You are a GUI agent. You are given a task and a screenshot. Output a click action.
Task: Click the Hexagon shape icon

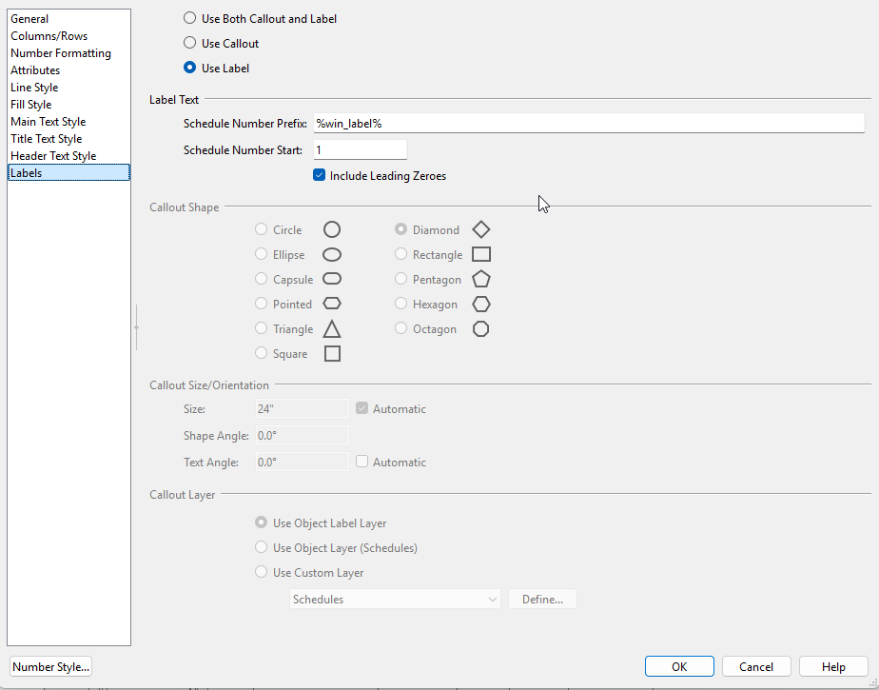pyautogui.click(x=481, y=305)
